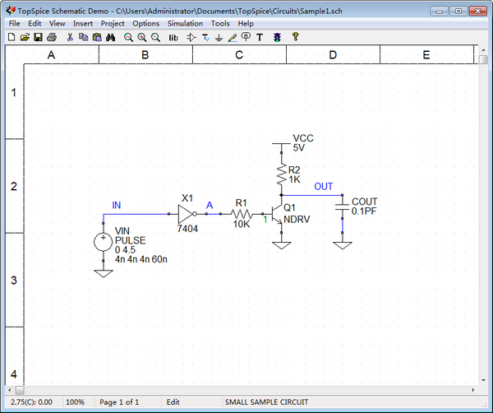Viewport: 493px width, 413px height.
Task: Click the vertical scrollbar thumb
Action: [x=484, y=59]
